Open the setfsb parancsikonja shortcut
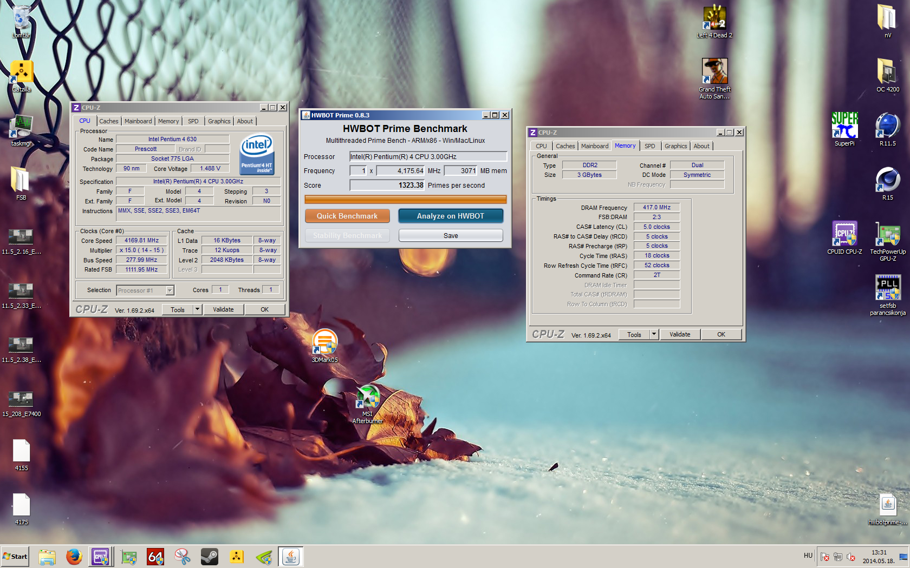 pyautogui.click(x=887, y=295)
